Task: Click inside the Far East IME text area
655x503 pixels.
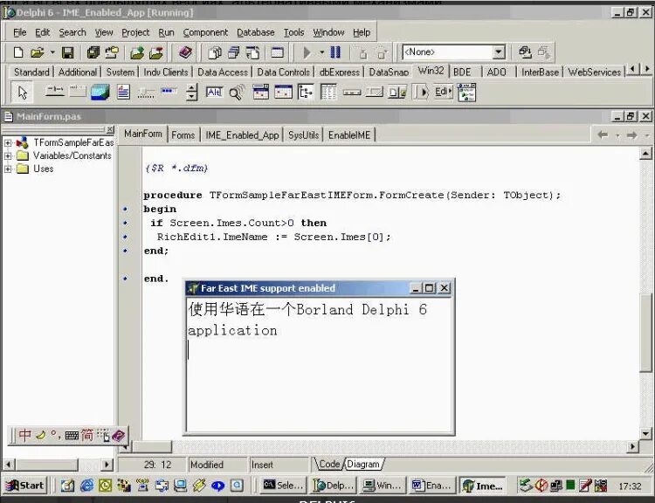Action: click(319, 364)
